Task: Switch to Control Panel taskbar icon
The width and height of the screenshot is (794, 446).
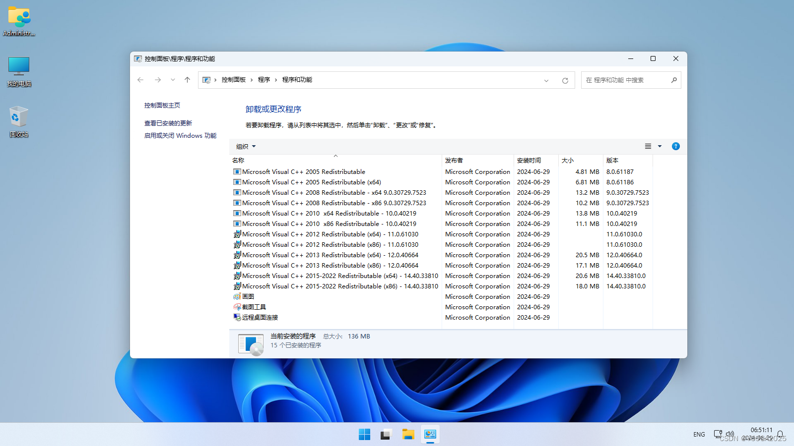Action: point(430,435)
